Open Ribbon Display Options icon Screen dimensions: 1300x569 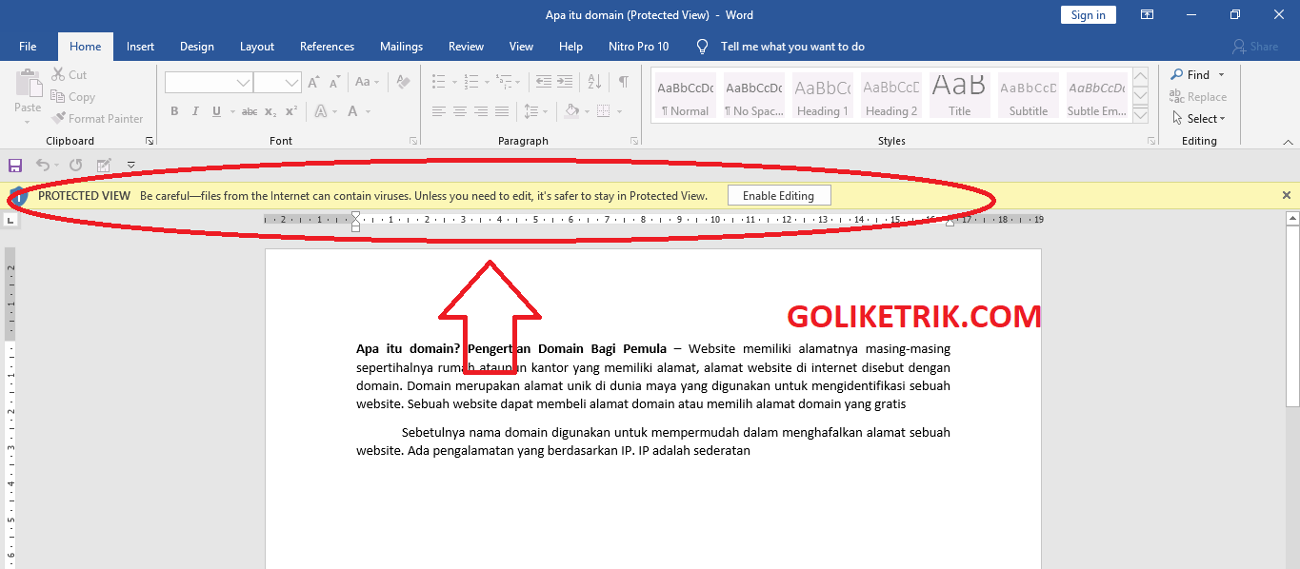tap(1148, 14)
